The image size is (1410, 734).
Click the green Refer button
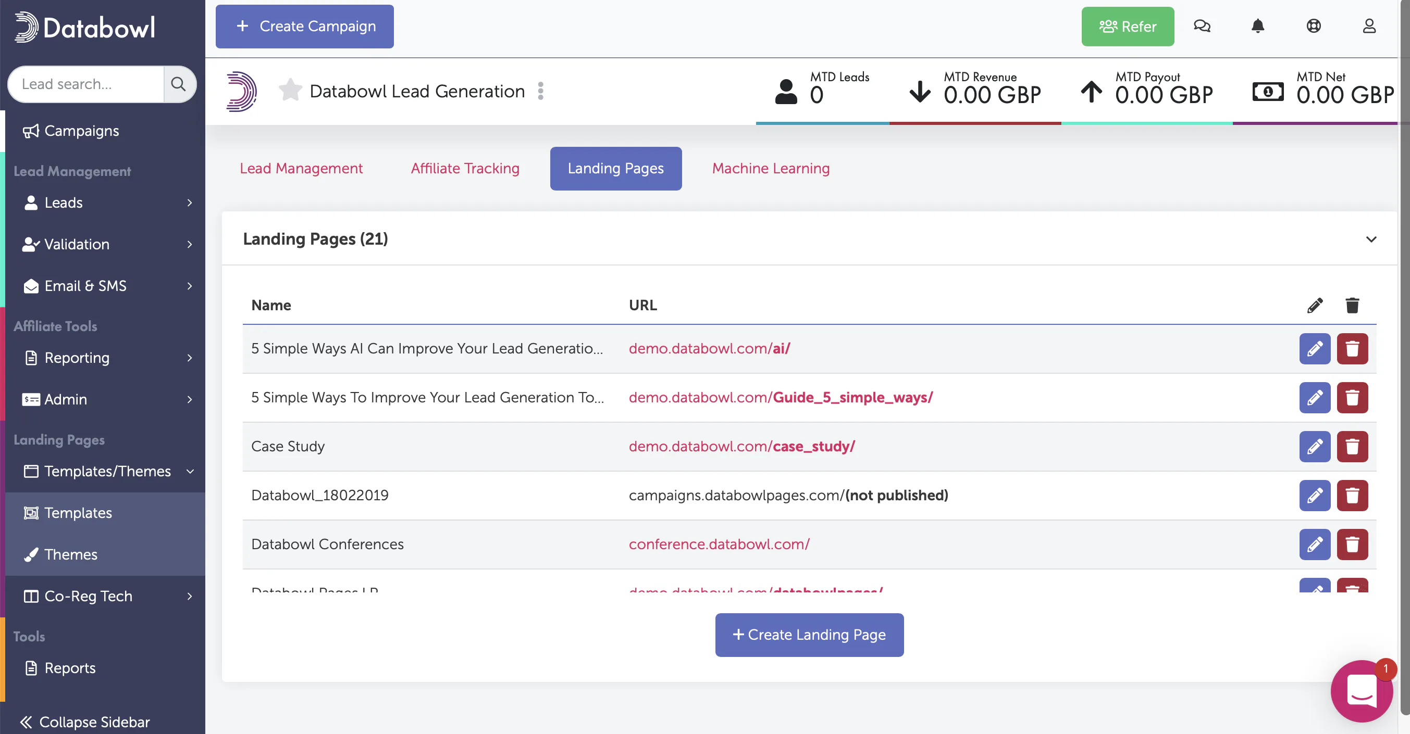[x=1128, y=26]
